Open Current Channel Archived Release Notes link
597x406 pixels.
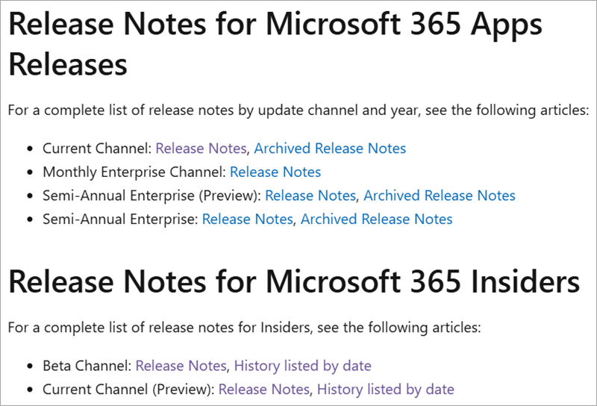coord(330,149)
